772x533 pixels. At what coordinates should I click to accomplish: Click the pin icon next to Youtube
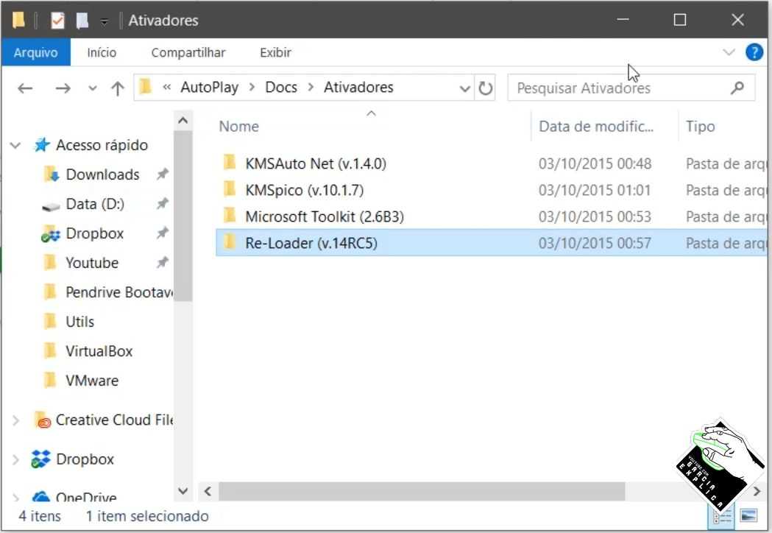(162, 263)
